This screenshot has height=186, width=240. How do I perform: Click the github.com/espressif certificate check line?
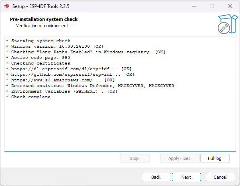click(70, 75)
